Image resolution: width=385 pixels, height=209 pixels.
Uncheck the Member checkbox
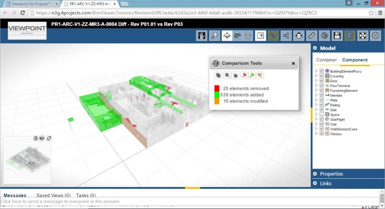coord(321,95)
